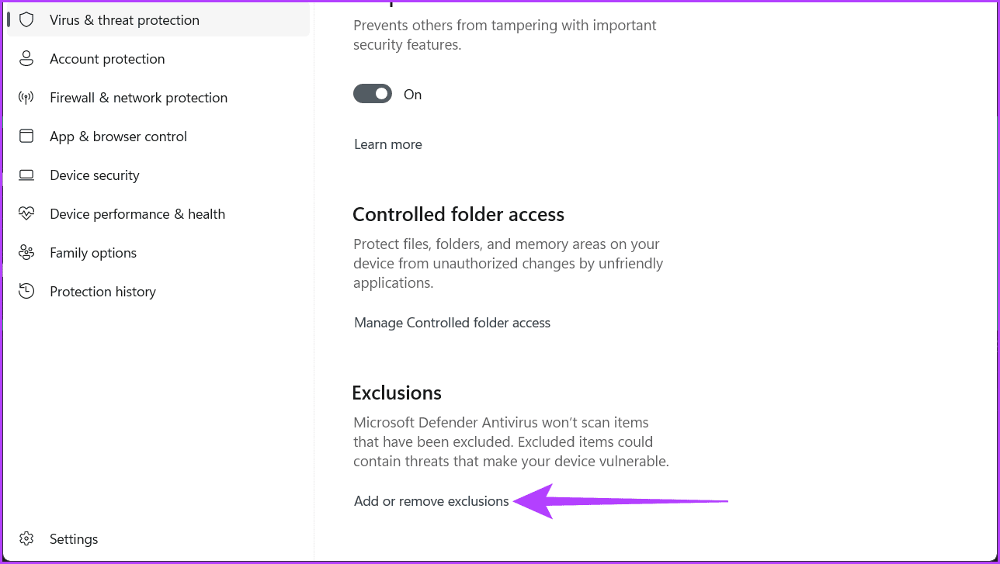1000x564 pixels.
Task: Click the Device performance & health heart icon
Action: point(26,213)
